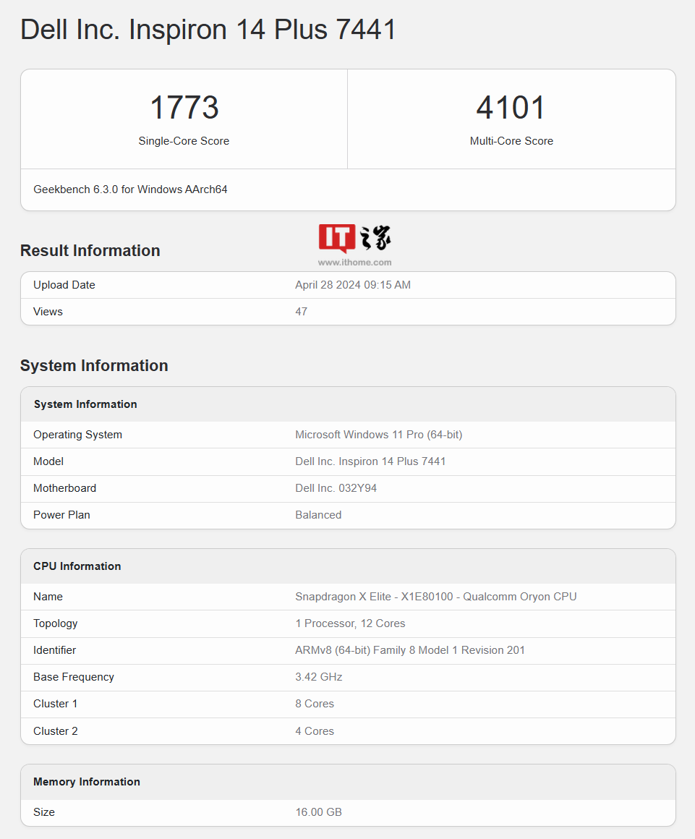Open the Dell Inc. Inspiron 14 Plus 7441 model link
The width and height of the screenshot is (695, 839).
pyautogui.click(x=370, y=461)
